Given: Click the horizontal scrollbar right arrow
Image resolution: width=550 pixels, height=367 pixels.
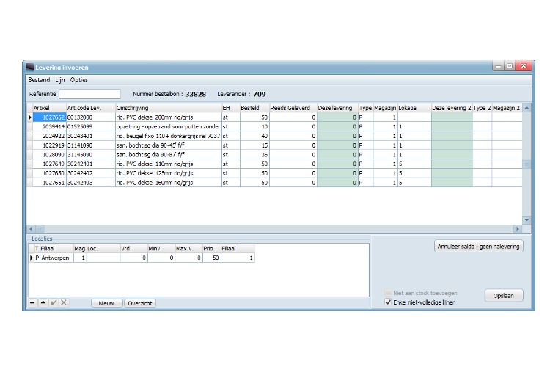Looking at the screenshot, I should point(518,229).
